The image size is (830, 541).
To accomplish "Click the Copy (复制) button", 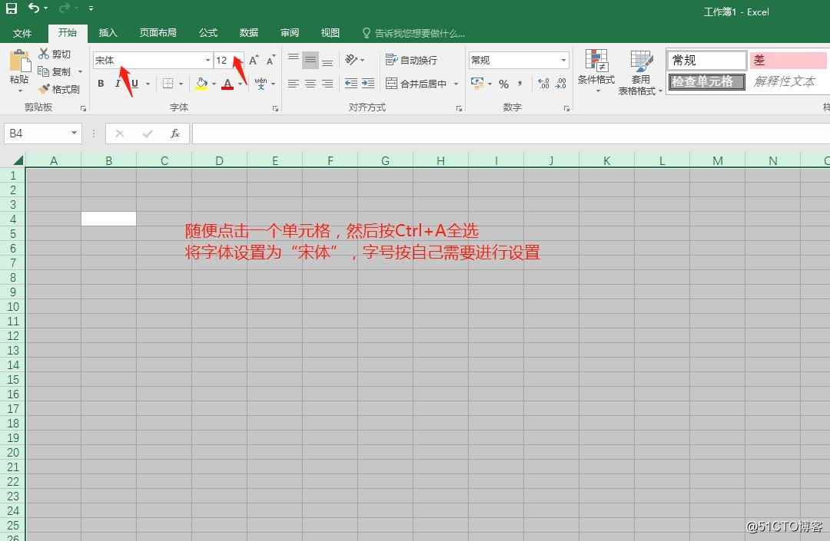I will (x=55, y=71).
